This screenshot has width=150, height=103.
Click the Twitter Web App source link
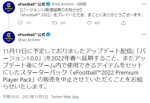65,97
